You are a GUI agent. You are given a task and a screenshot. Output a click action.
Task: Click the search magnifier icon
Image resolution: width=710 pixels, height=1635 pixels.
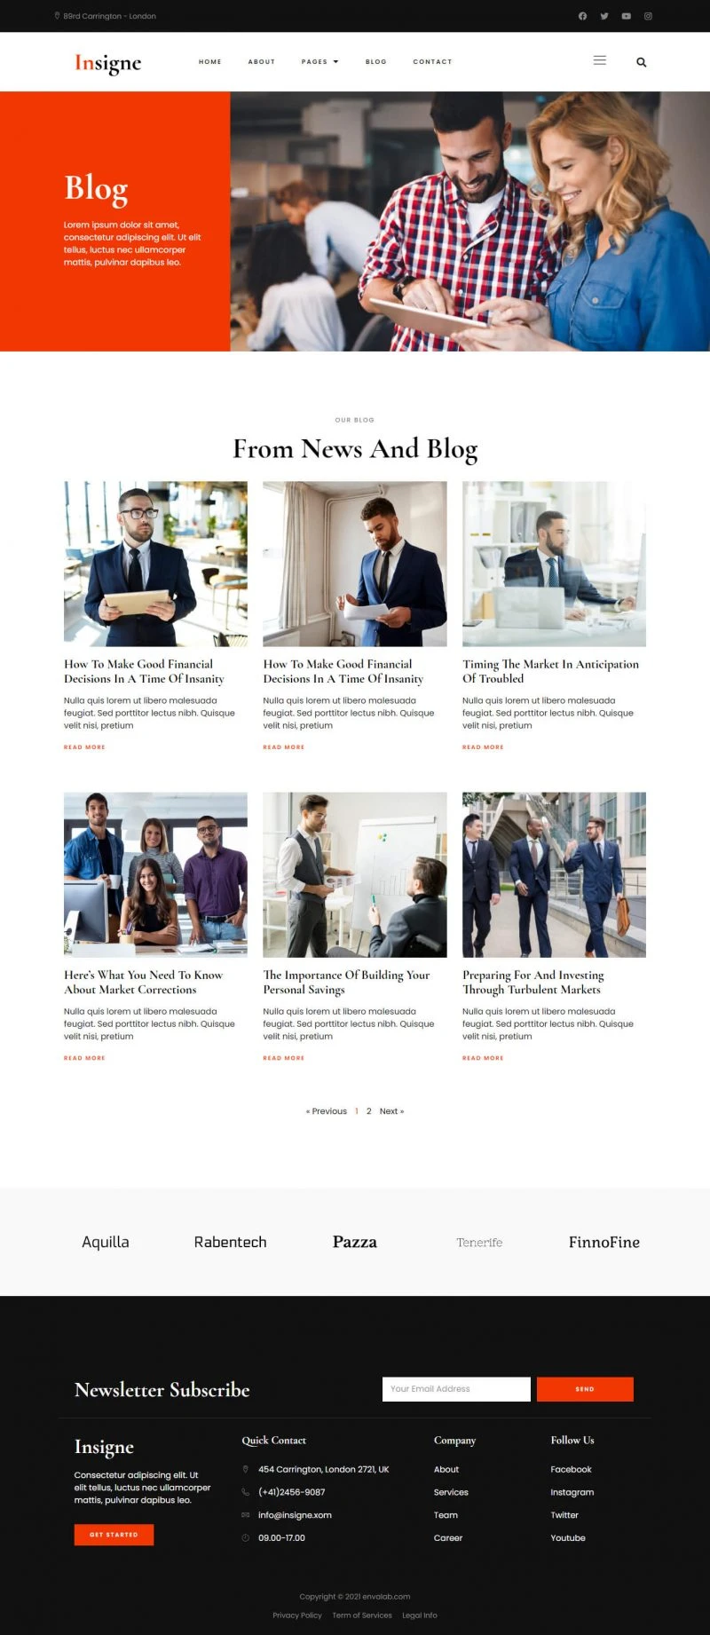641,62
